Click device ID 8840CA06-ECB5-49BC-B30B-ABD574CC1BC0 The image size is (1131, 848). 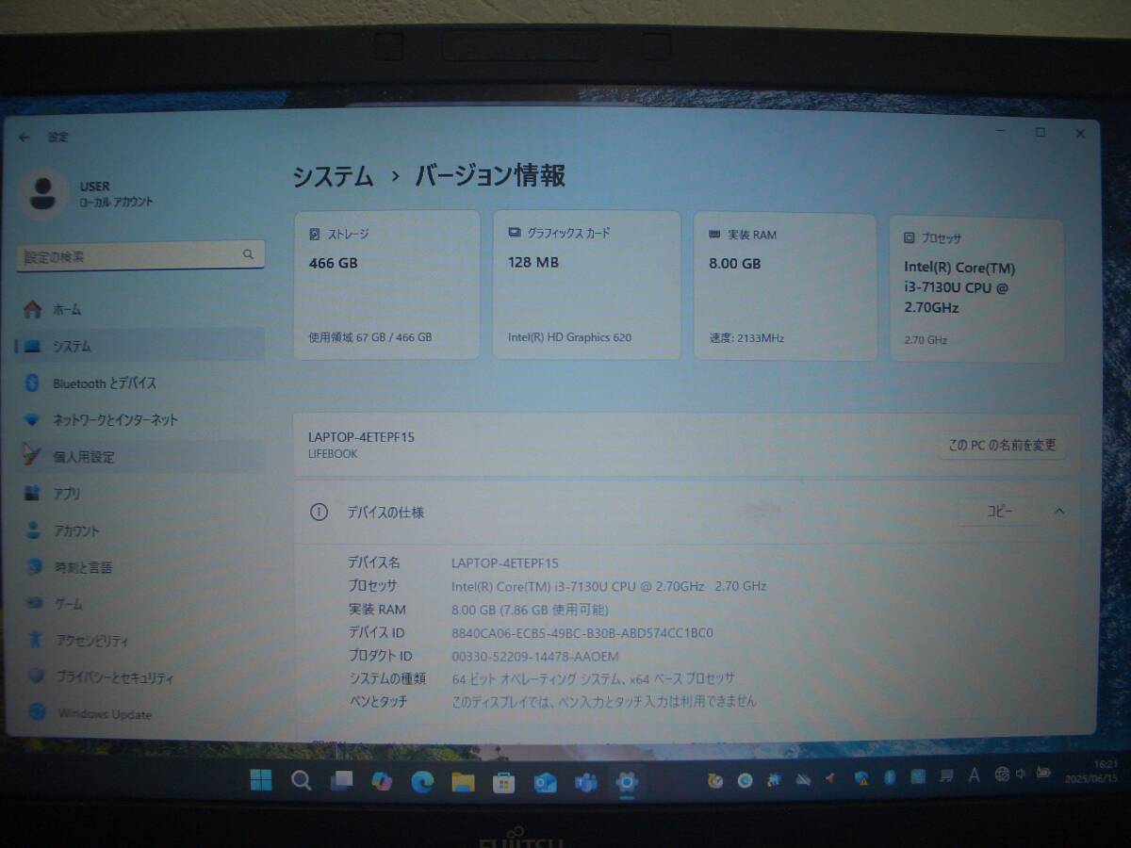pos(582,633)
